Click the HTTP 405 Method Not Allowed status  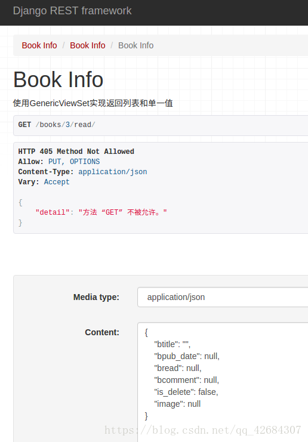76,152
